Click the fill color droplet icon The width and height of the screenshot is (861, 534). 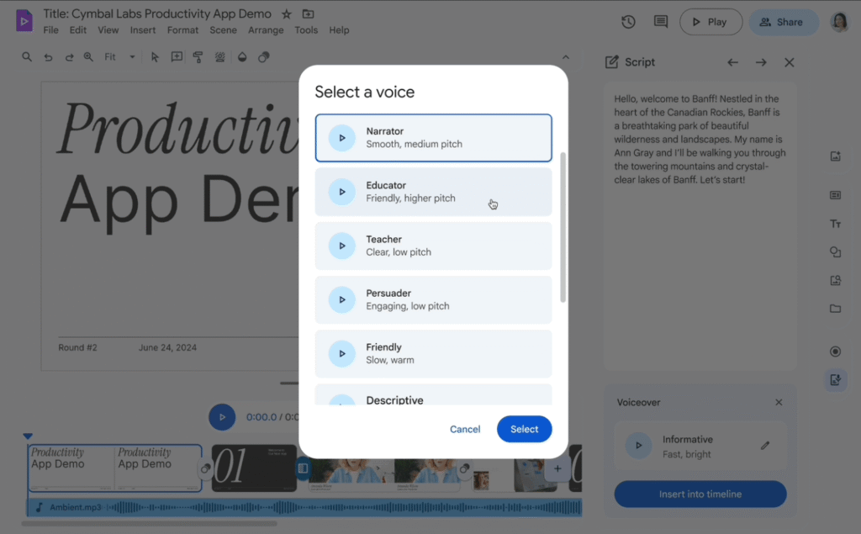click(242, 56)
